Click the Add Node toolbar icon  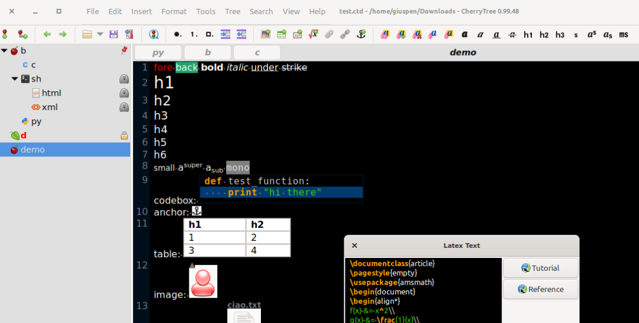(5, 34)
